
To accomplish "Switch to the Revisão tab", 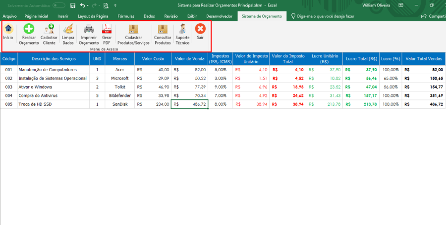I will (x=171, y=16).
